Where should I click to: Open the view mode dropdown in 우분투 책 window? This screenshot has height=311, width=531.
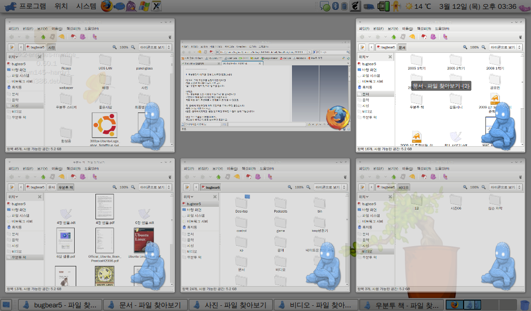[156, 187]
